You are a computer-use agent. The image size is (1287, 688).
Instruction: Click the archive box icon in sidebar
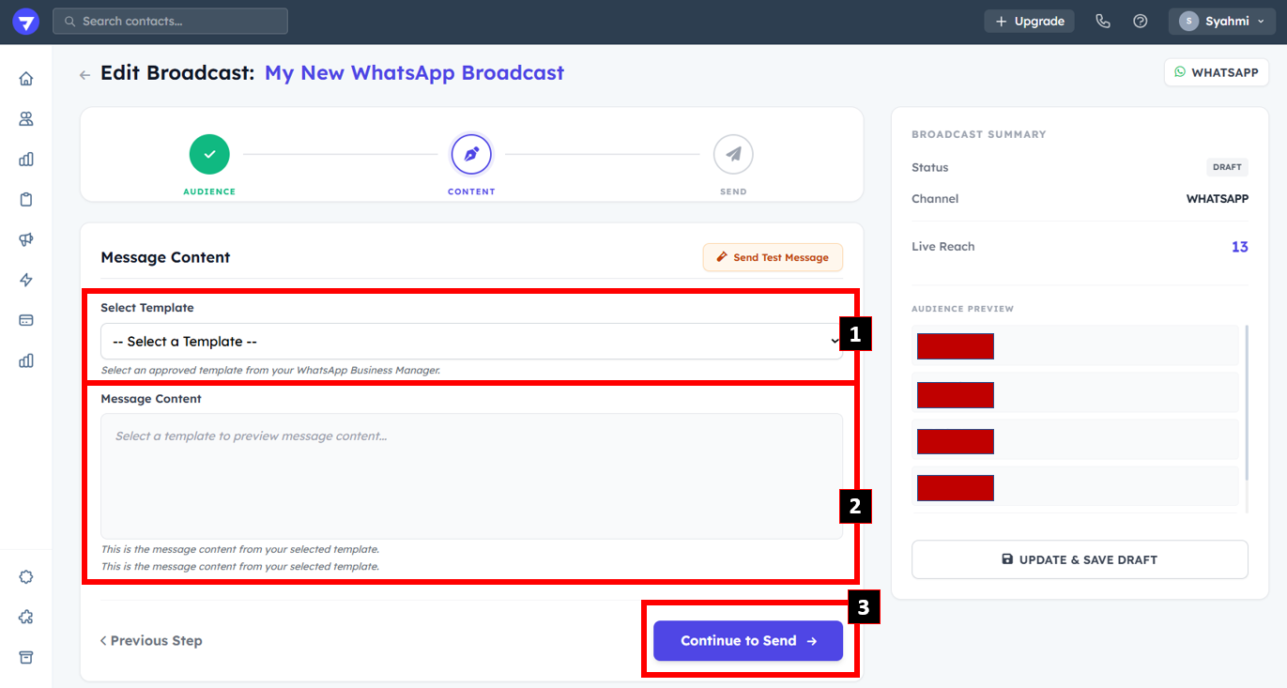(x=26, y=657)
